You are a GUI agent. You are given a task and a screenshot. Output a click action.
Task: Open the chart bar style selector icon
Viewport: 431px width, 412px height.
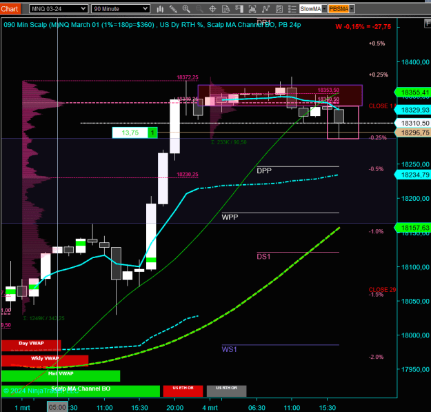click(x=160, y=9)
